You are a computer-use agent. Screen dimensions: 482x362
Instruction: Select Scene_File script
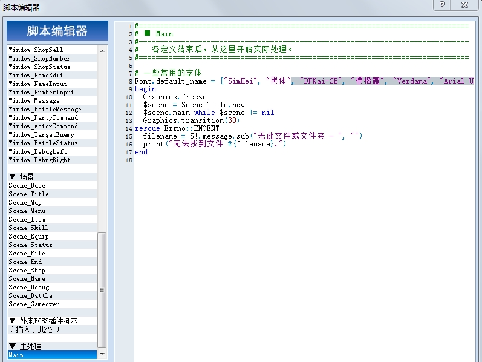(x=52, y=253)
